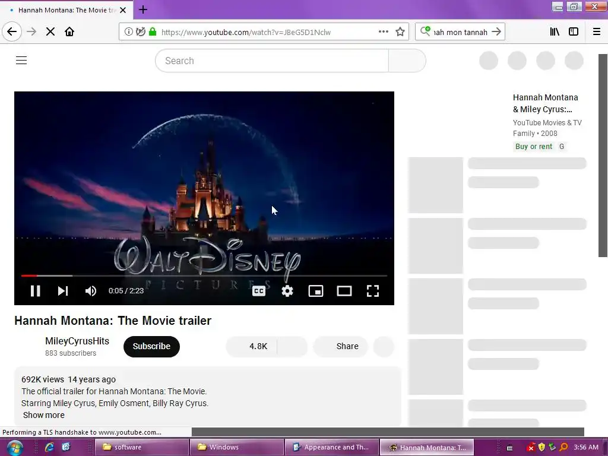This screenshot has width=608, height=456.
Task: Toggle the browser sidebar icon
Action: (x=574, y=32)
